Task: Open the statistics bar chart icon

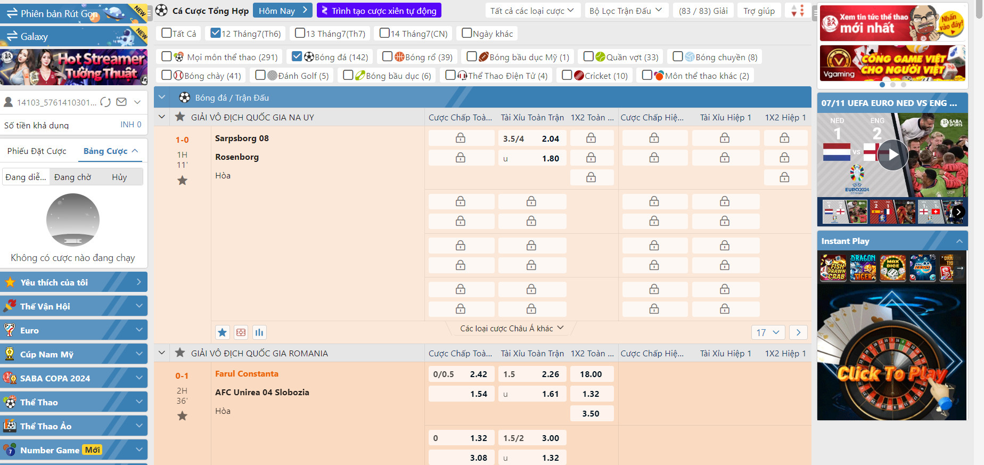Action: point(259,332)
